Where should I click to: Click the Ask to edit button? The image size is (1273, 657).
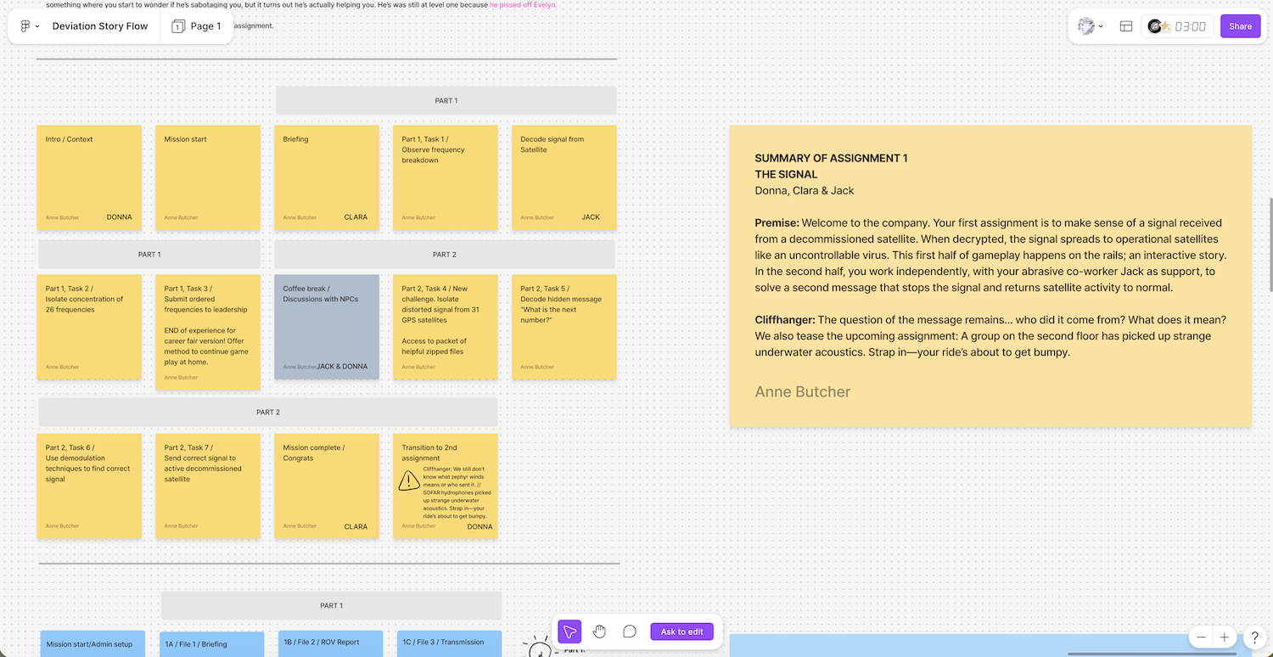(682, 632)
